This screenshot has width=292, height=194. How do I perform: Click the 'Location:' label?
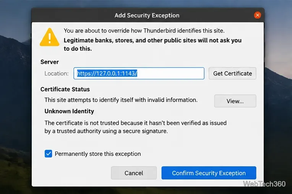[x=57, y=73]
